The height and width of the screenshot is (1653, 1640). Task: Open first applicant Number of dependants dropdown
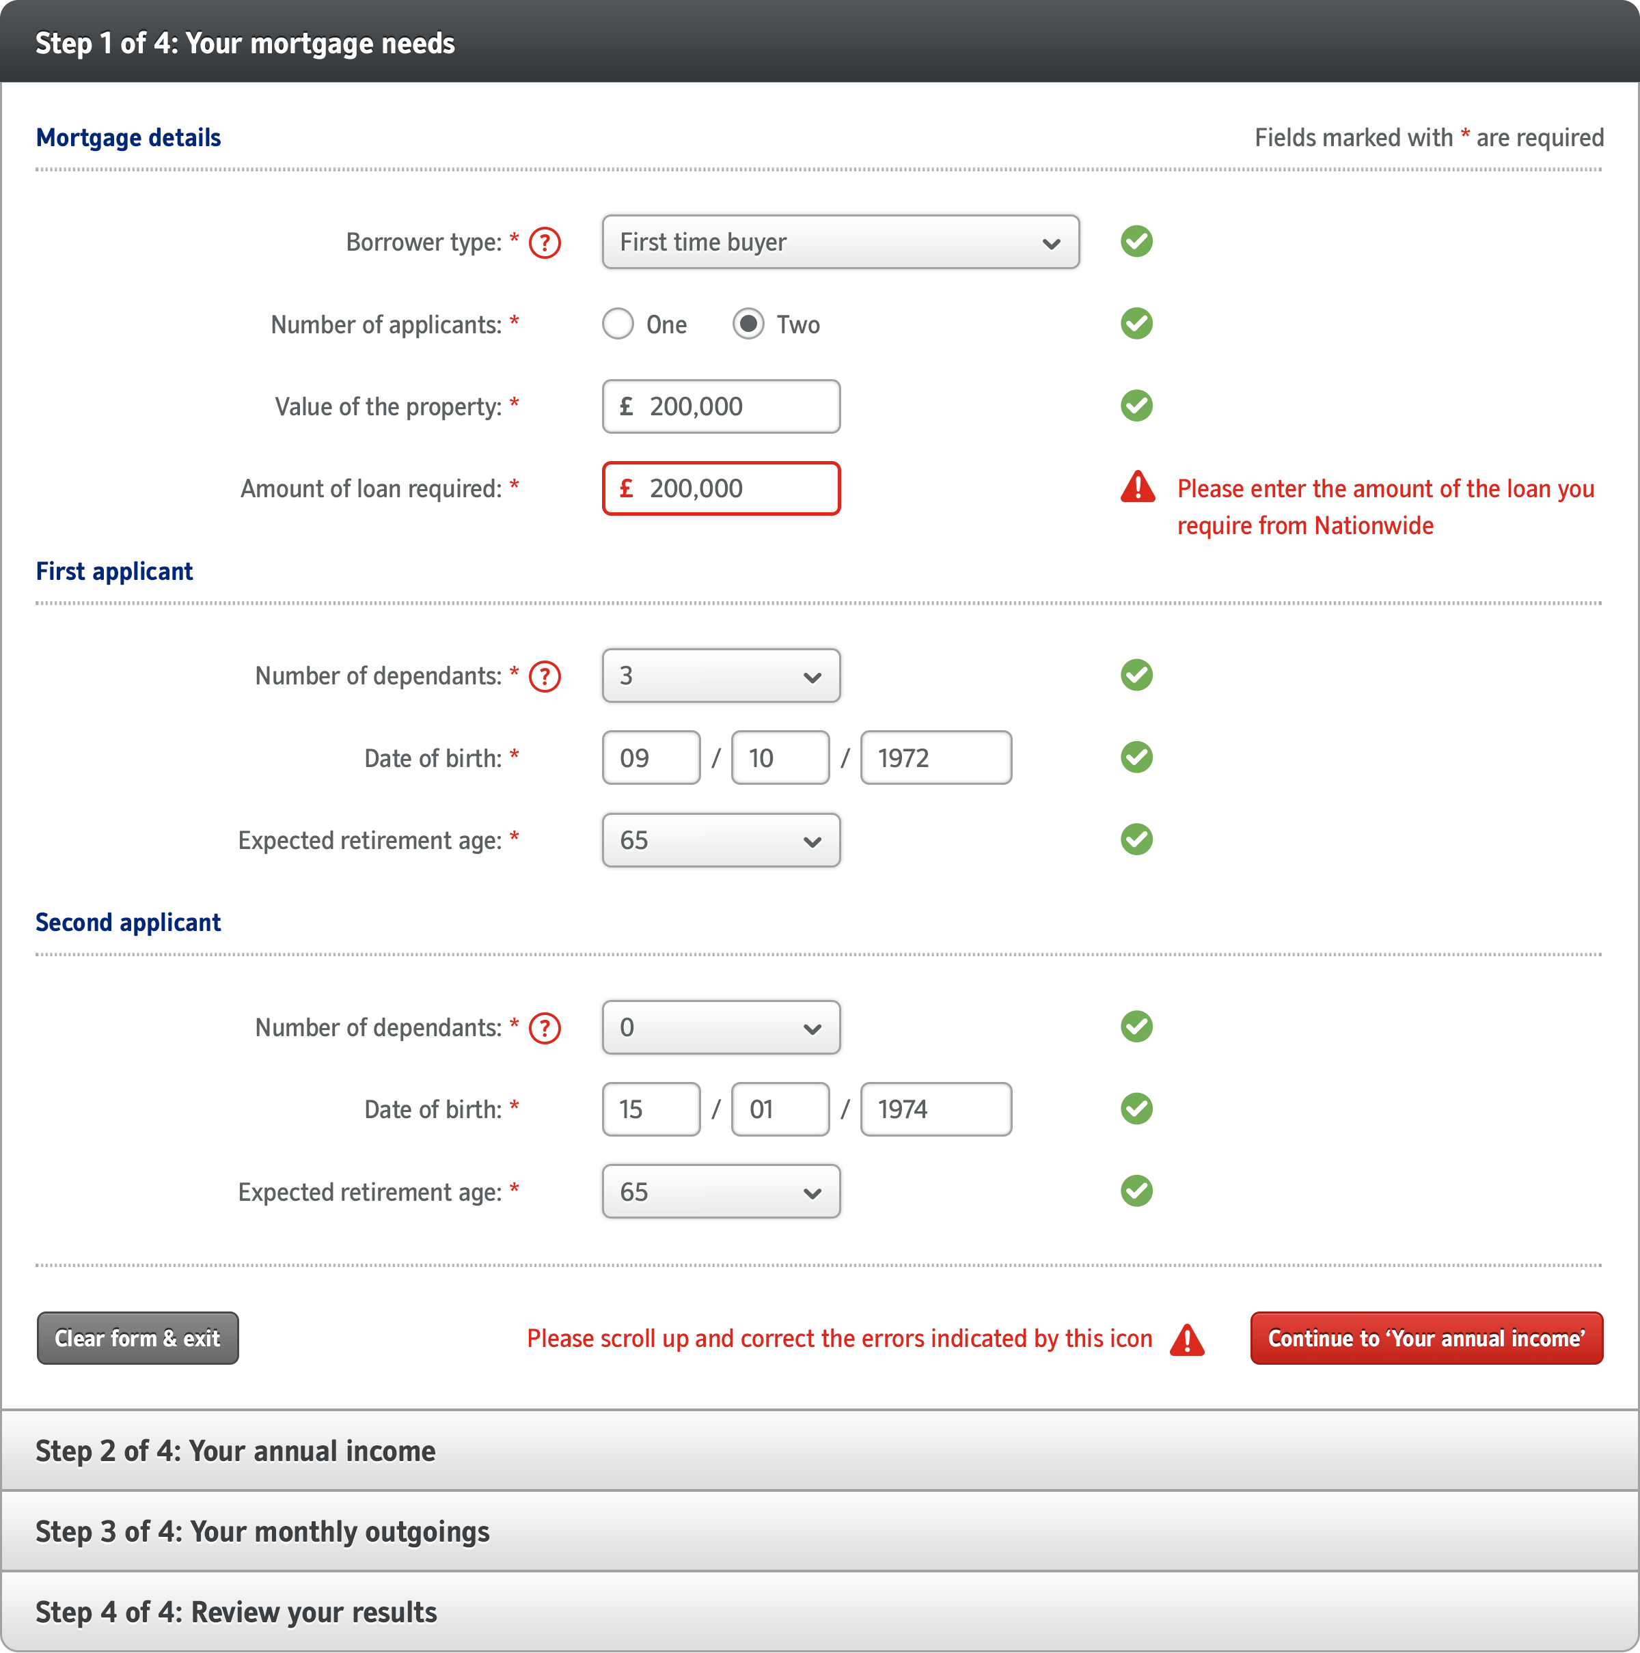pyautogui.click(x=721, y=676)
